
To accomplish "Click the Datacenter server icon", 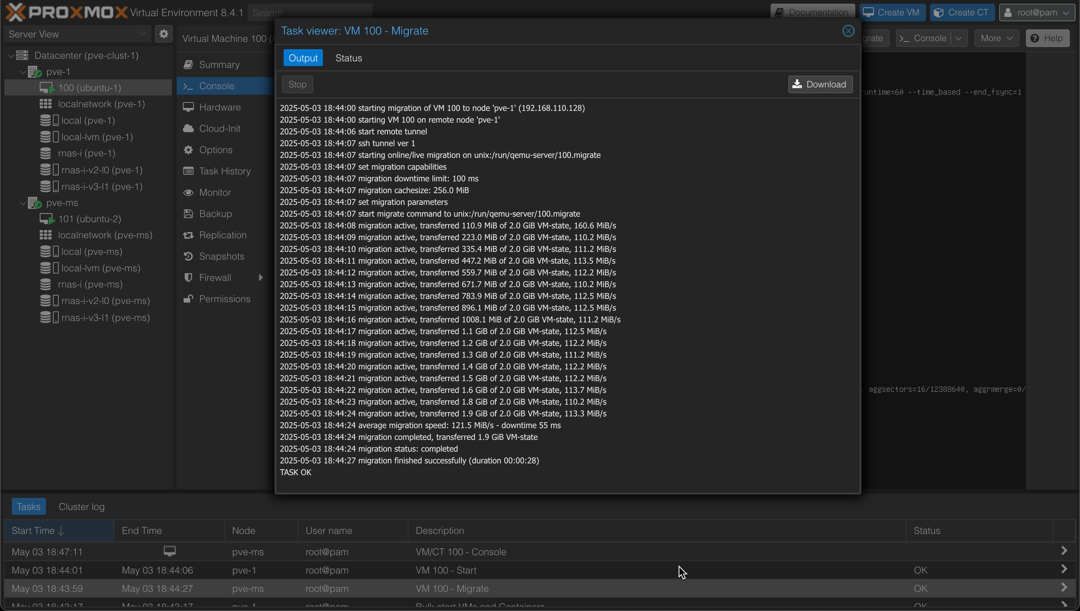I will (22, 55).
